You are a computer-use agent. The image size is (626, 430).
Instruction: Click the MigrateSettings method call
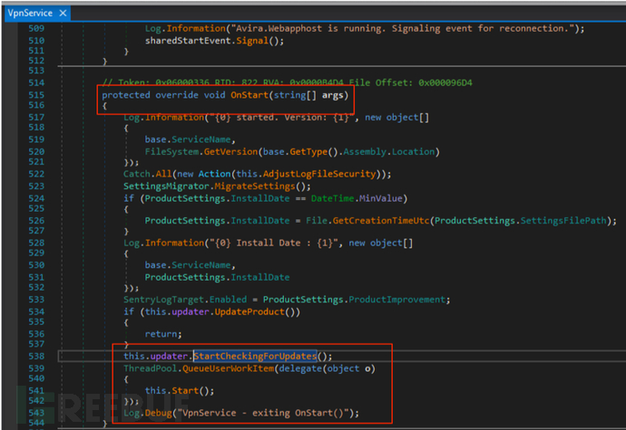click(255, 186)
